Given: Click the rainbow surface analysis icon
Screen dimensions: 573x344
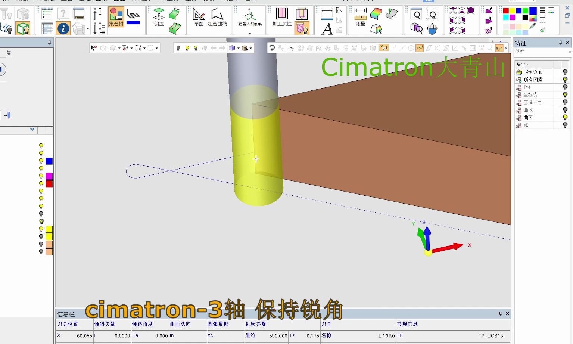Looking at the screenshot, I should [x=376, y=14].
